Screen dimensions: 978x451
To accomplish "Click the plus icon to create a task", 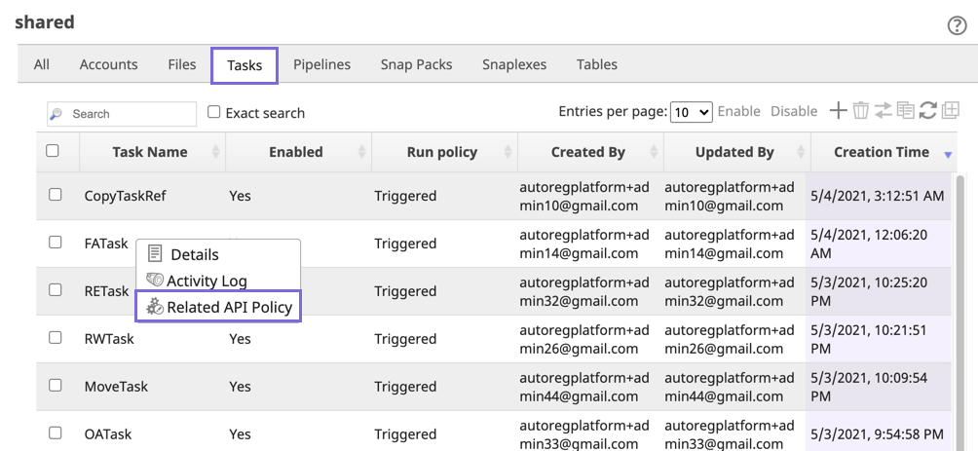I will (839, 111).
